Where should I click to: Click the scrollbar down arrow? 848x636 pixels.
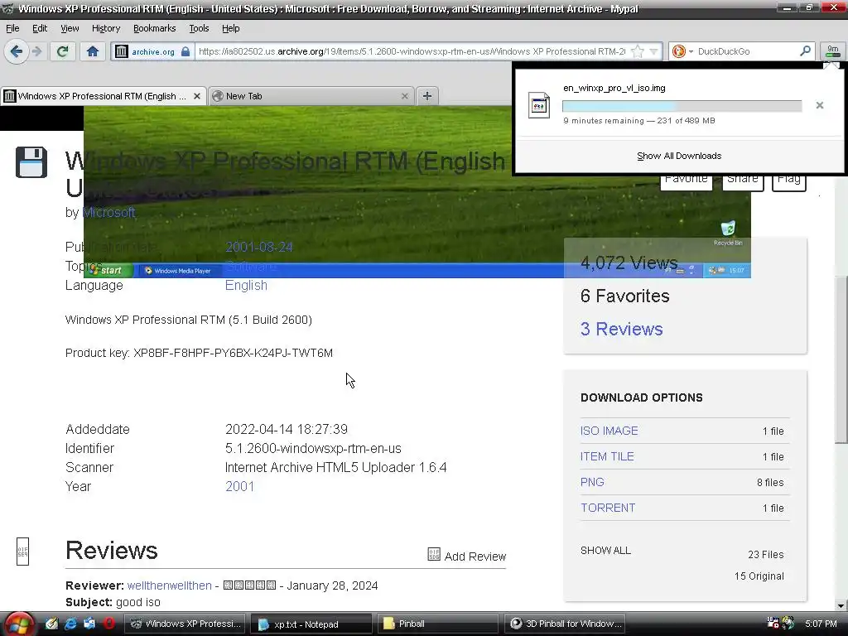841,605
